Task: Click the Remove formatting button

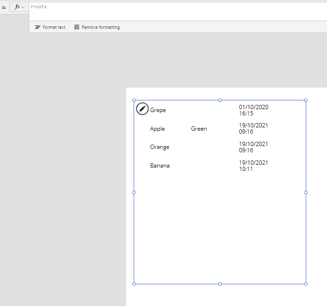Action: click(97, 27)
